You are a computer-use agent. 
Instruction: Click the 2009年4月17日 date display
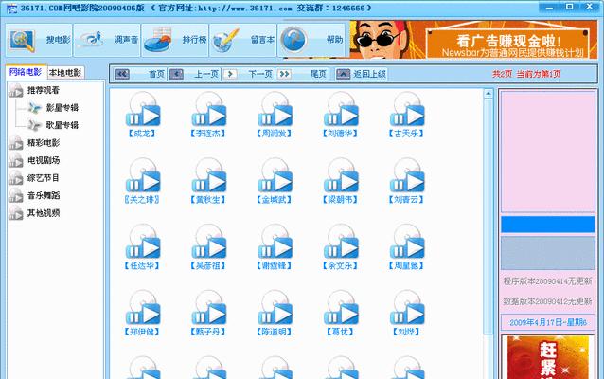coord(548,322)
